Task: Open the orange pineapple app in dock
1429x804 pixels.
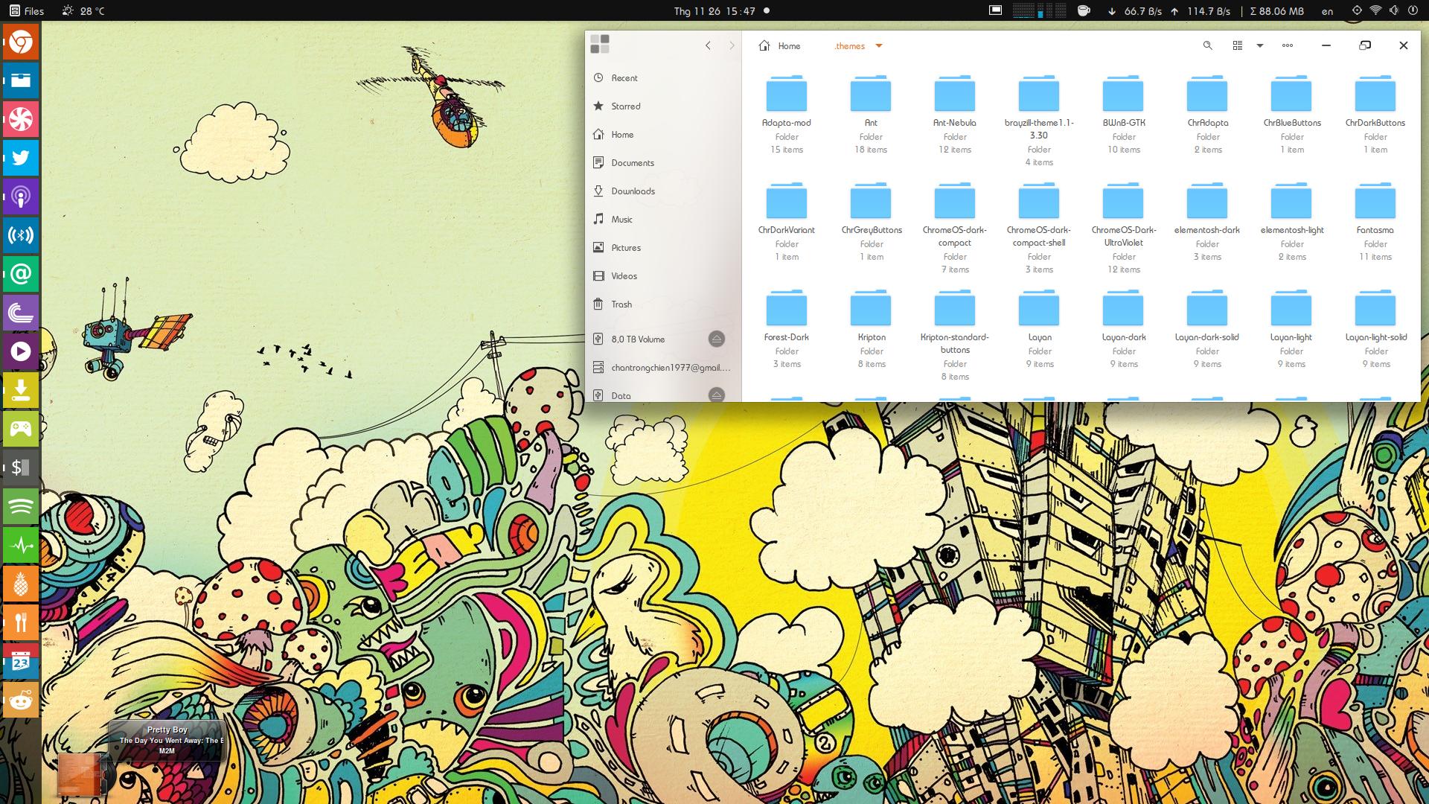Action: coord(21,584)
